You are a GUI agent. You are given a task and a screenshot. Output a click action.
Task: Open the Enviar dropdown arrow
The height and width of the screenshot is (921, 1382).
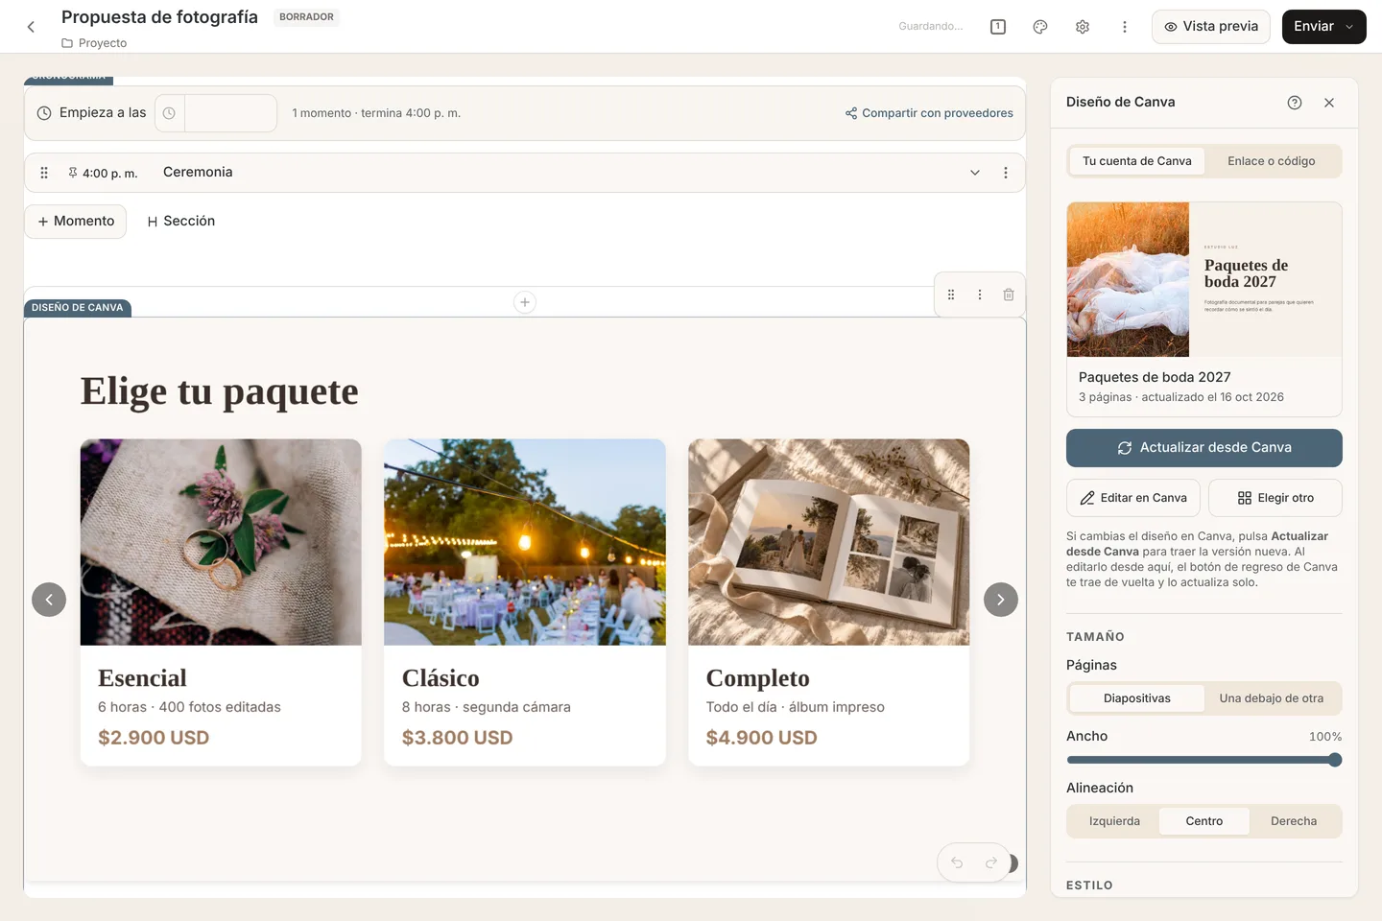click(1349, 27)
